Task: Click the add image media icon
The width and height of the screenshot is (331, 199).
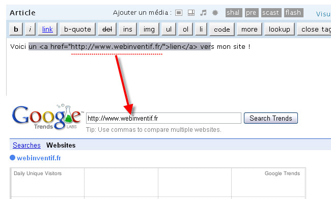Action: click(179, 13)
